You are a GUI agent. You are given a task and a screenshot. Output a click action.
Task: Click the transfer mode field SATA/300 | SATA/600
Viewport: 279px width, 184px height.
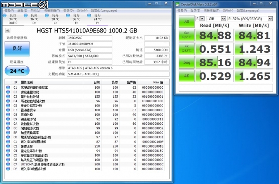point(90,56)
